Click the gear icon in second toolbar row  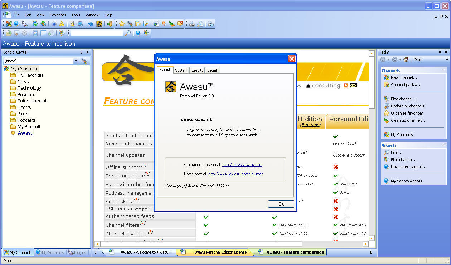click(x=24, y=33)
